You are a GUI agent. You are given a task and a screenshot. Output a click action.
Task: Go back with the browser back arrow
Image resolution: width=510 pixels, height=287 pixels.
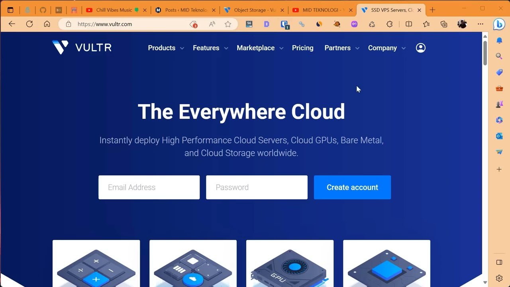12,24
